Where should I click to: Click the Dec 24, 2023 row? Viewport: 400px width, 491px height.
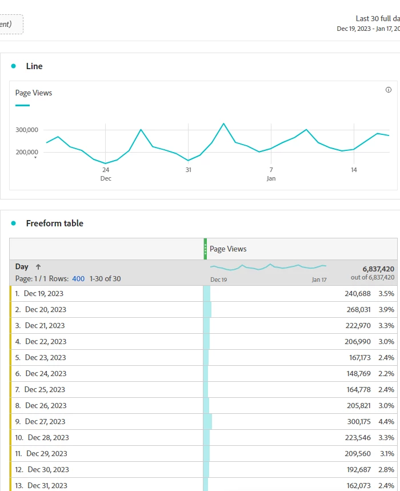[x=203, y=374]
